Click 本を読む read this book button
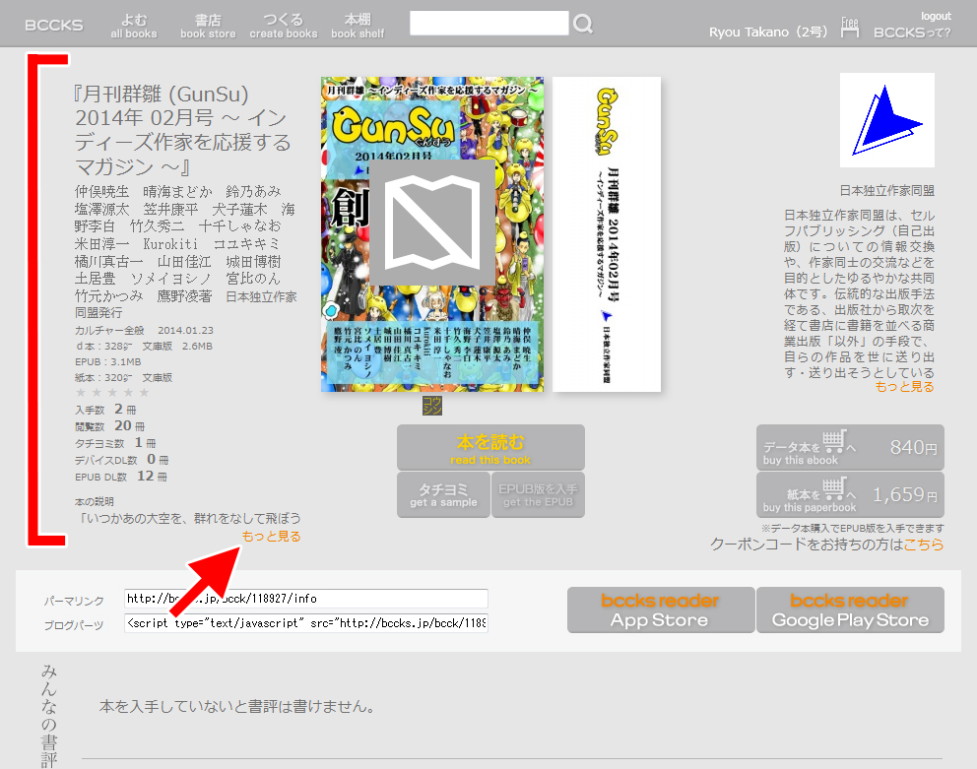This screenshot has width=977, height=769. (x=491, y=447)
